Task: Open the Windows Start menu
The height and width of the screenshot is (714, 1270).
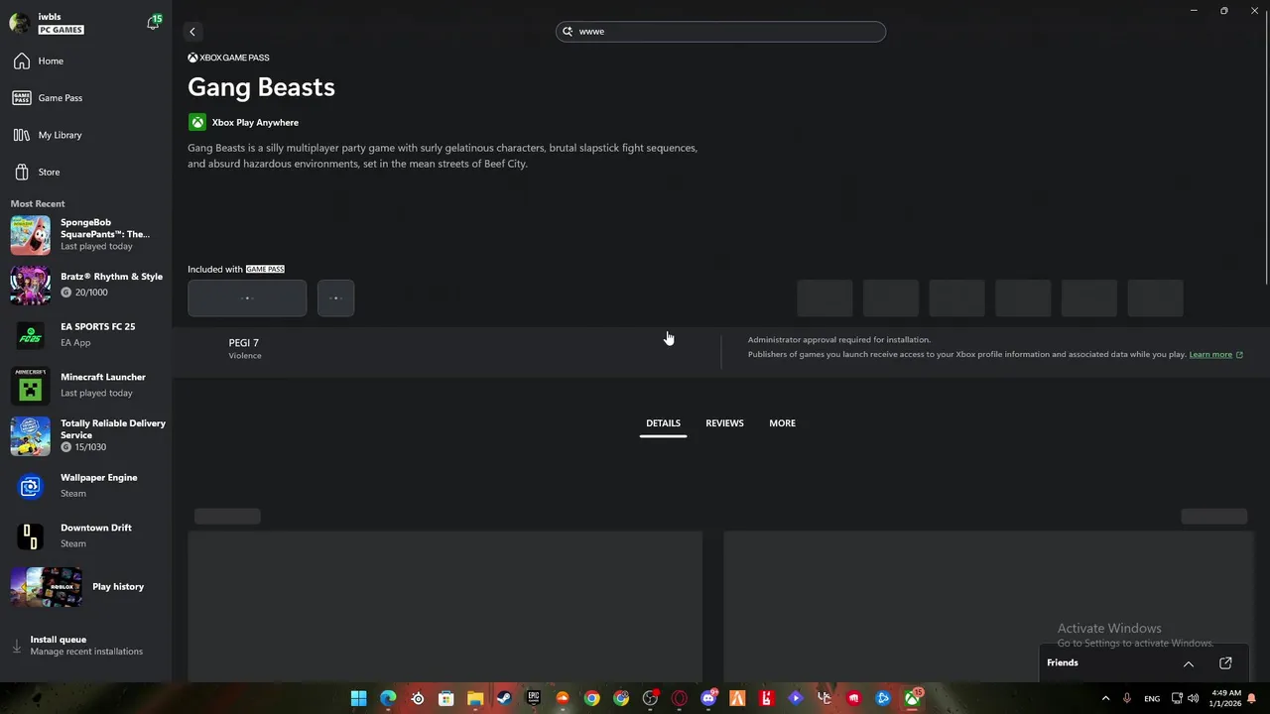Action: pyautogui.click(x=359, y=698)
